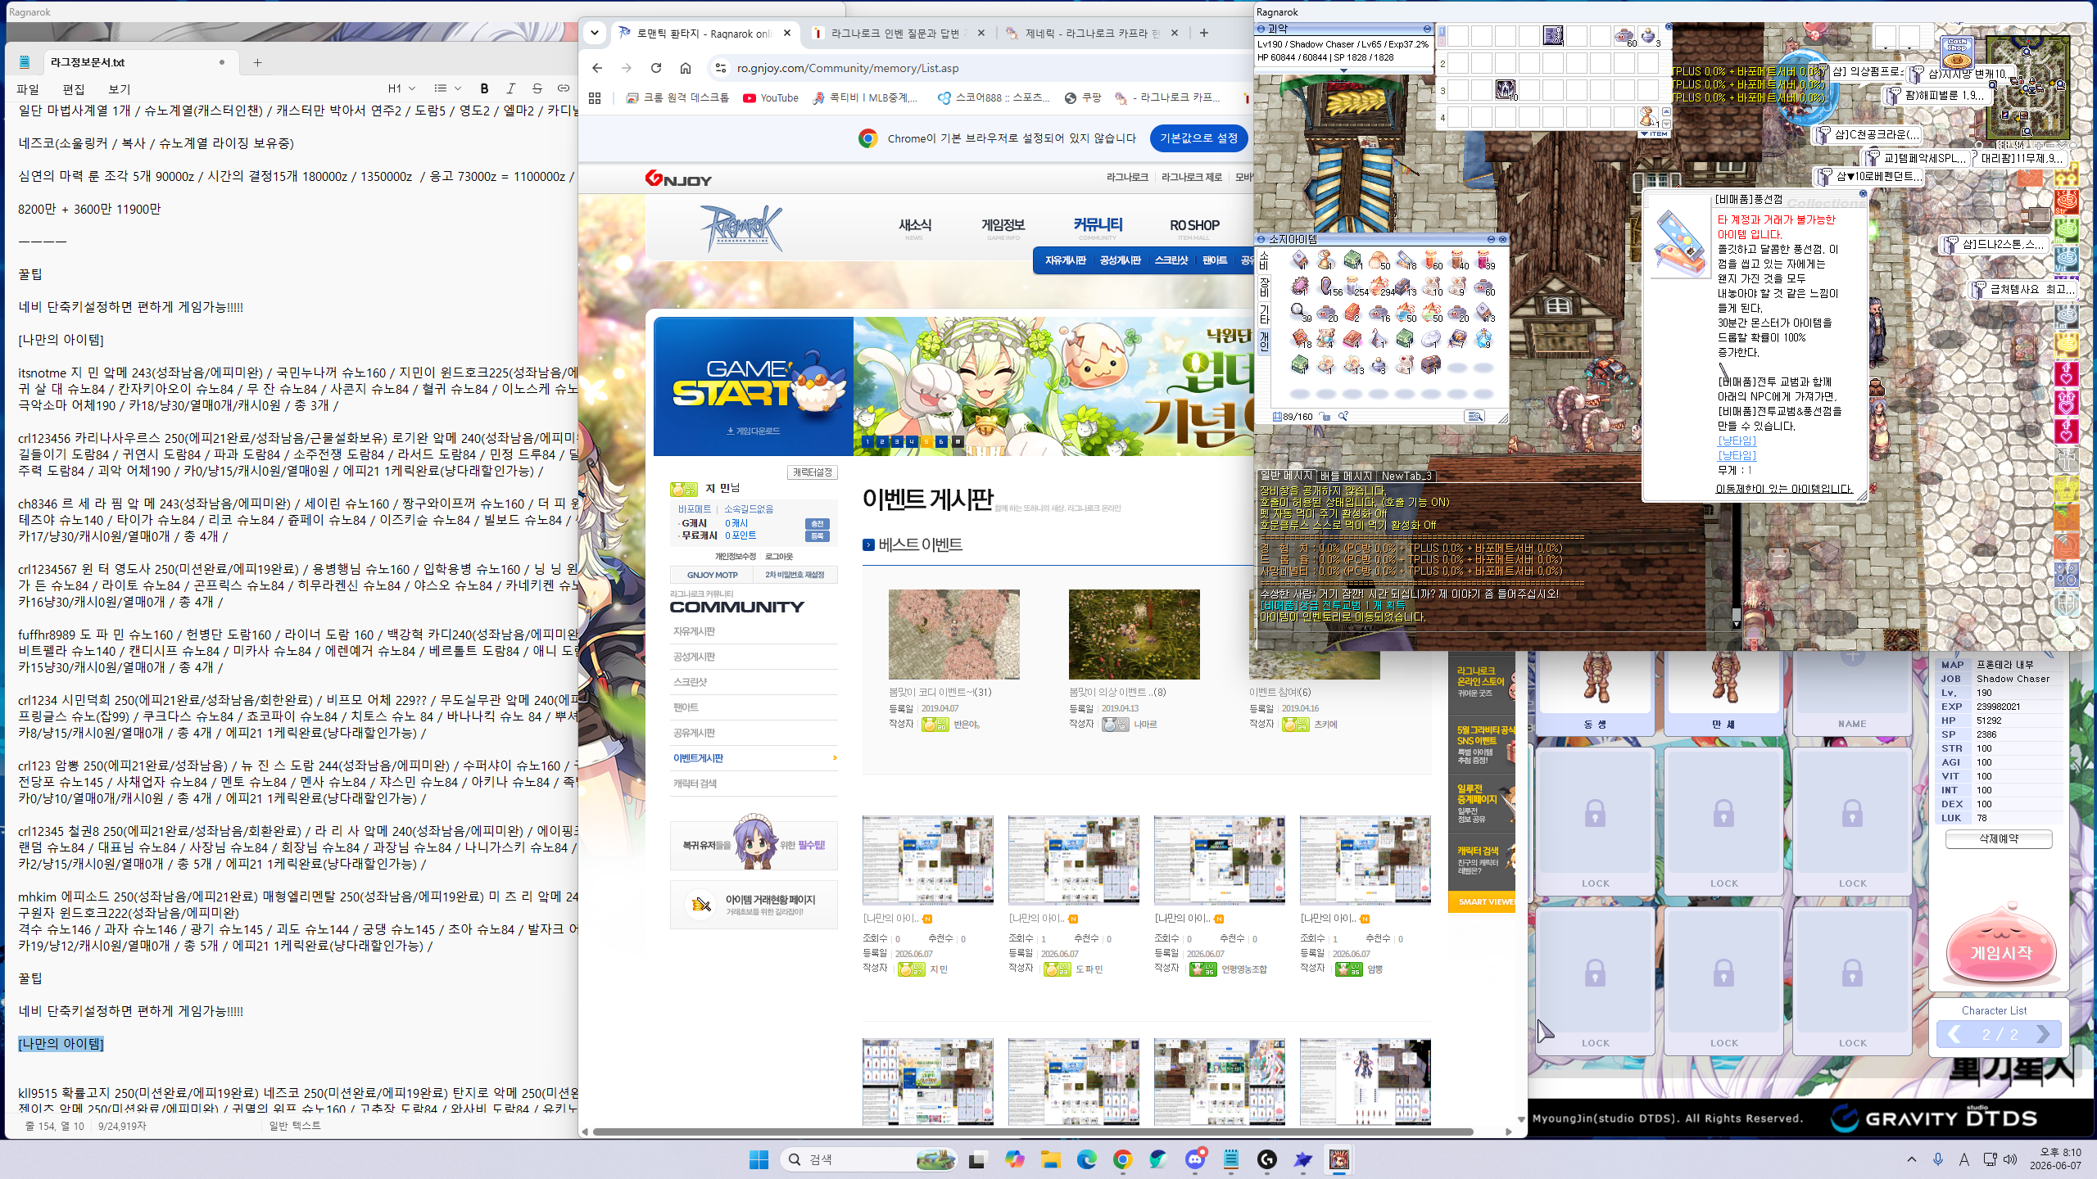The image size is (2097, 1179).
Task: Open the 파일 menu in Notepad
Action: [x=28, y=89]
